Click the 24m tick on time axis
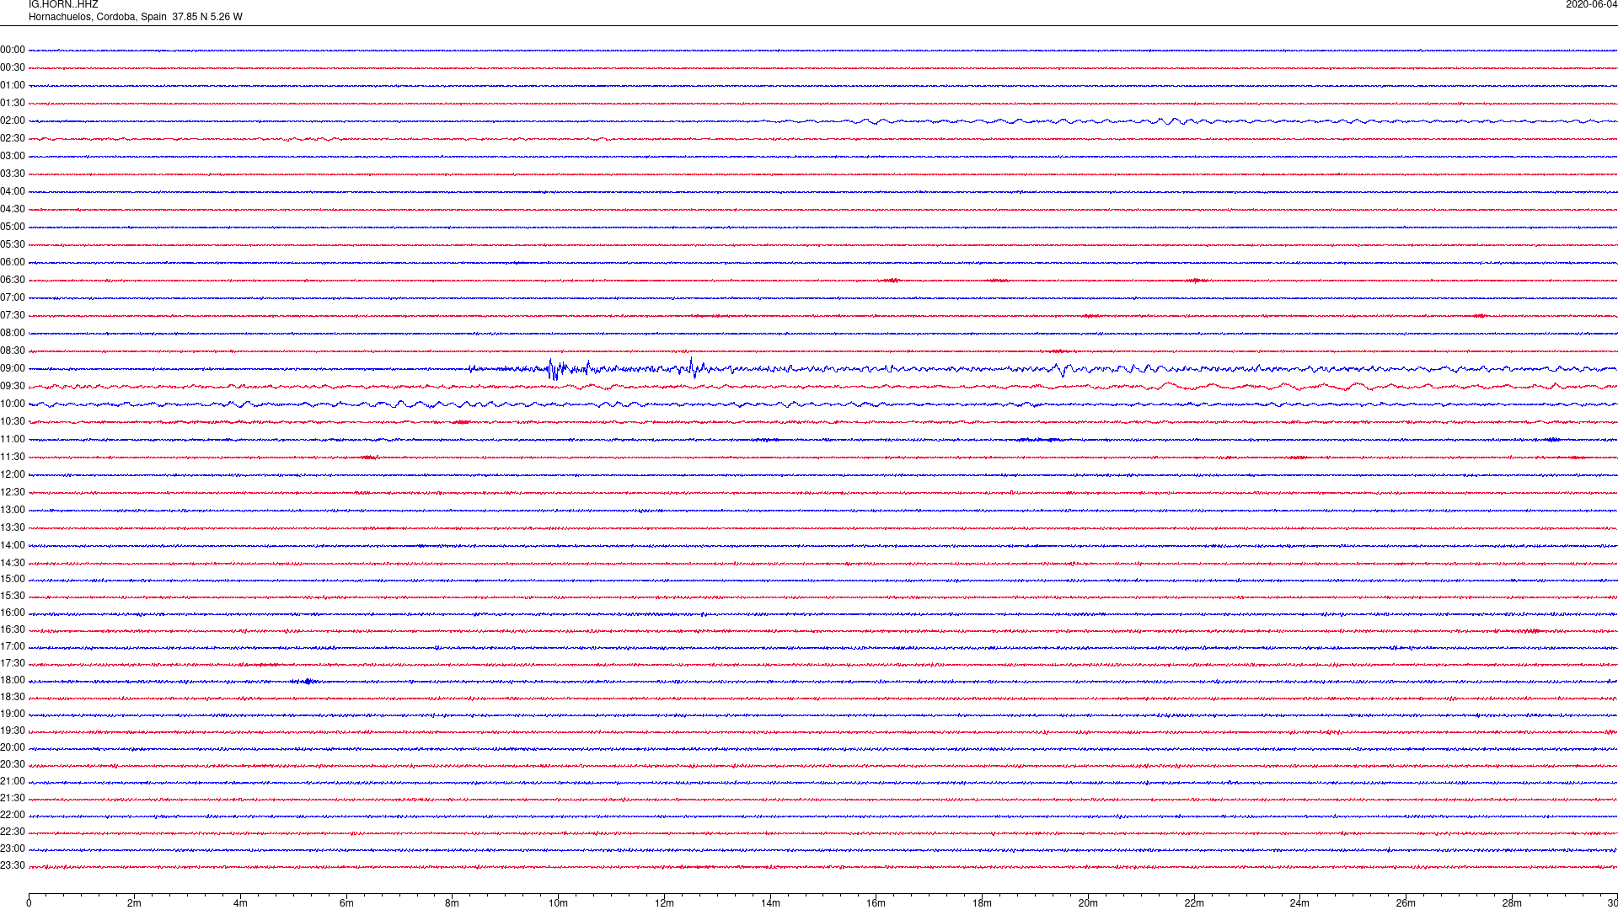 pos(1299,903)
